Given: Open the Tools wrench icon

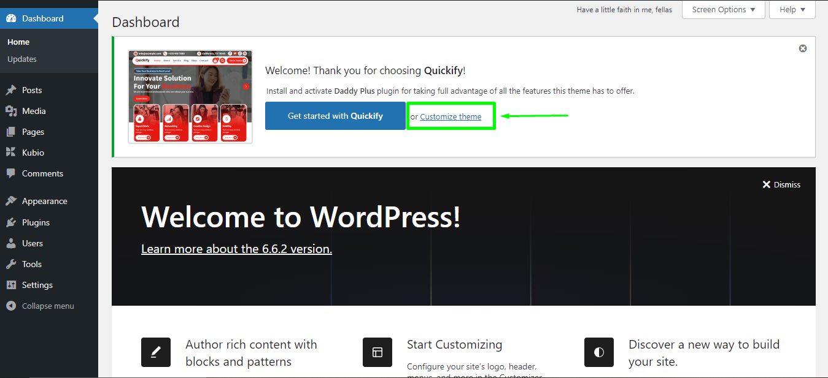Looking at the screenshot, I should click(12, 263).
